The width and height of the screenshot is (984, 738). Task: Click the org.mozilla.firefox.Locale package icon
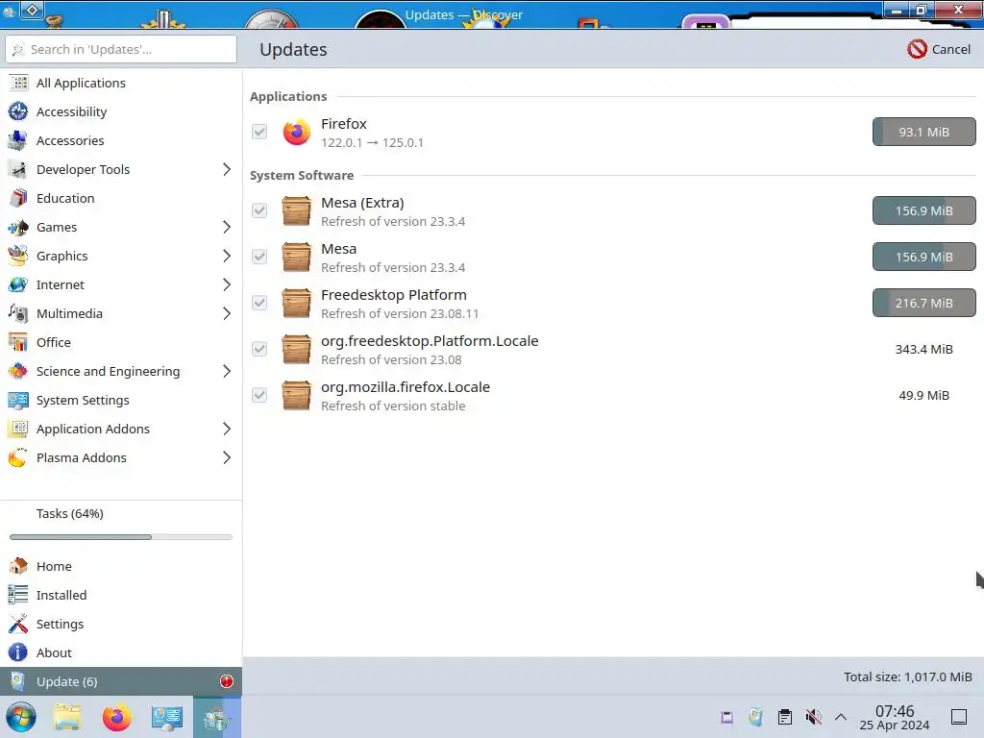click(296, 395)
